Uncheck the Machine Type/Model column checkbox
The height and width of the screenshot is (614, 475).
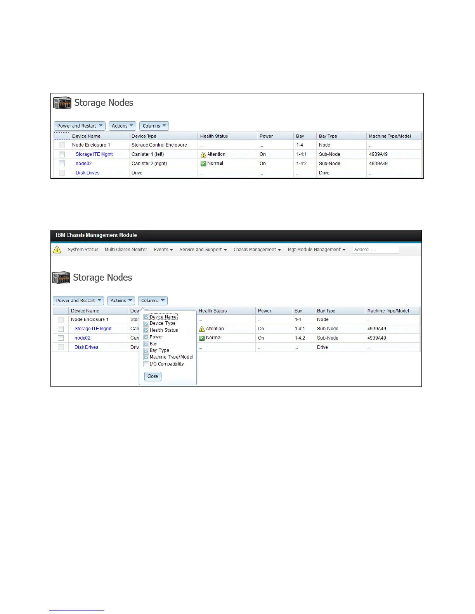(146, 357)
